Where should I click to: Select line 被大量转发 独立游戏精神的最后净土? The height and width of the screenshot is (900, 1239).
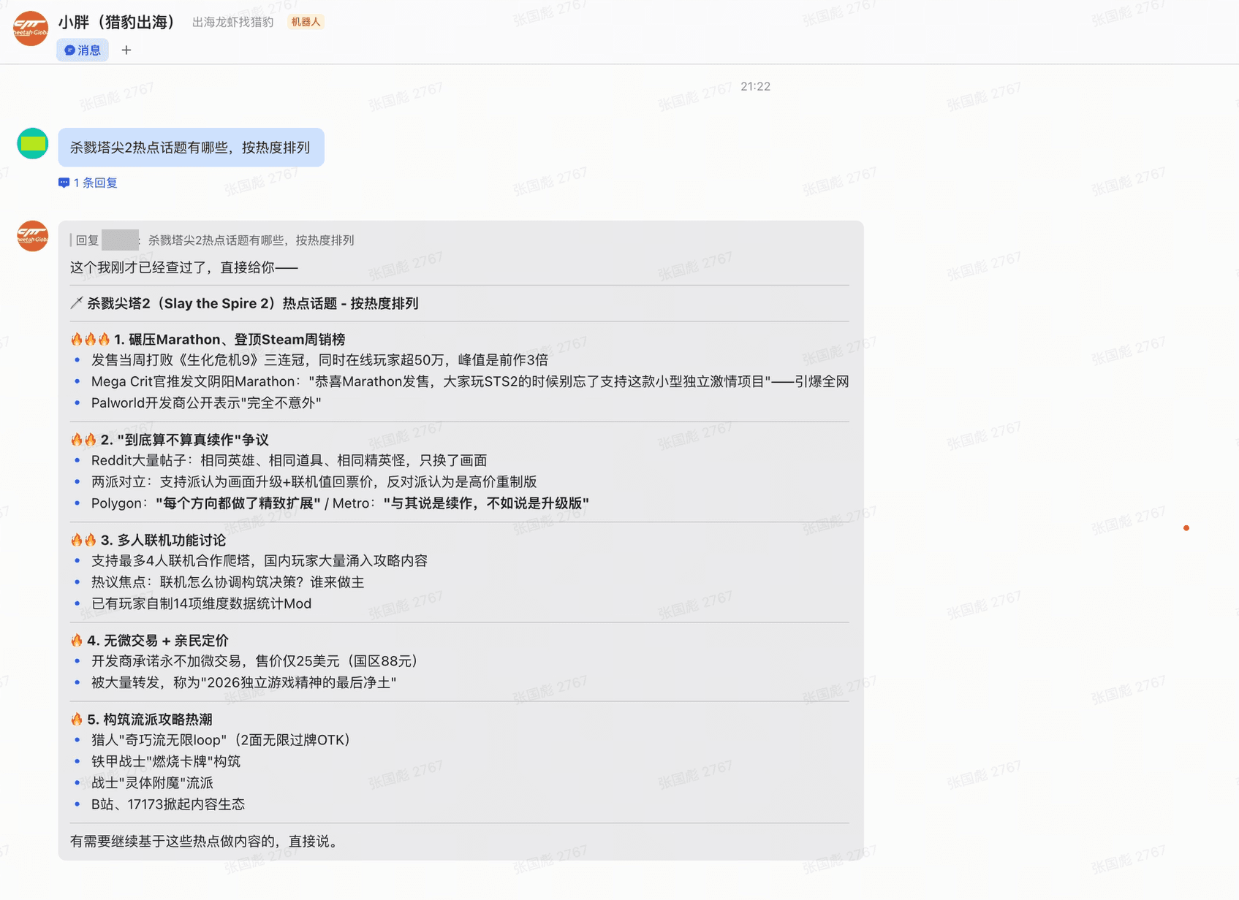243,682
